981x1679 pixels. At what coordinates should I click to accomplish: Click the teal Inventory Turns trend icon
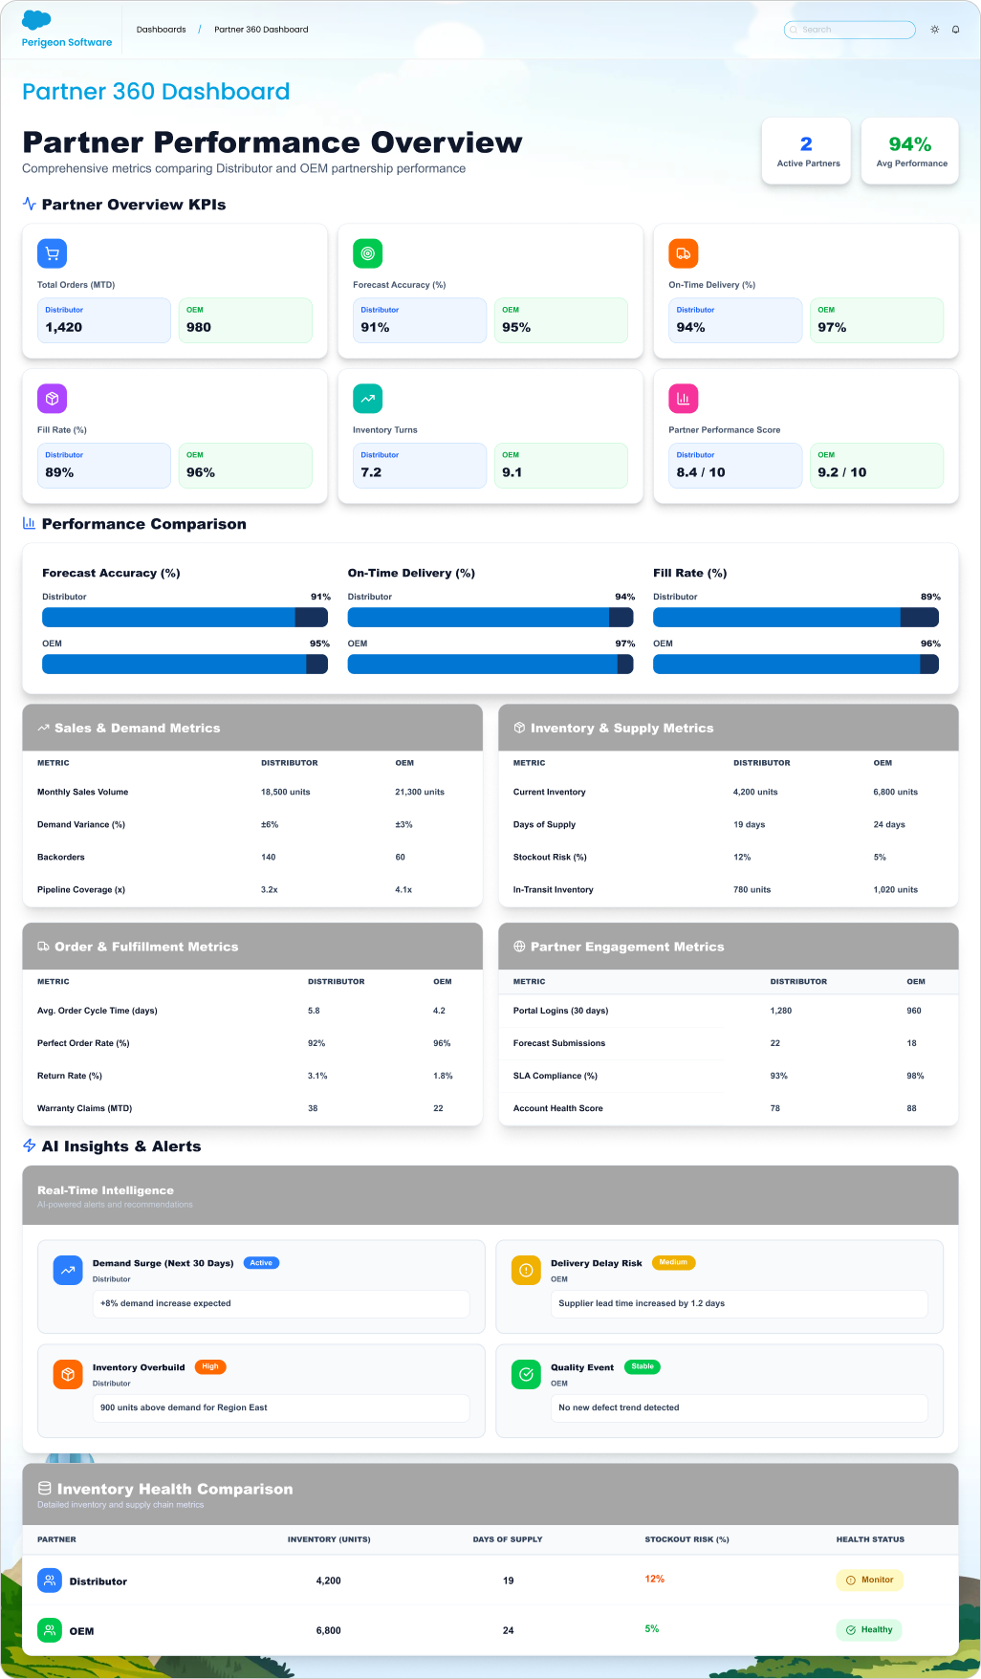coord(367,399)
